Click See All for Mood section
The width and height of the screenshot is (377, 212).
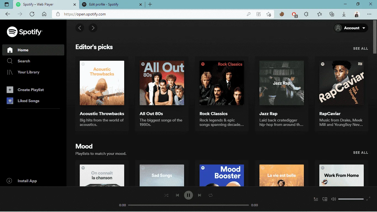(360, 152)
